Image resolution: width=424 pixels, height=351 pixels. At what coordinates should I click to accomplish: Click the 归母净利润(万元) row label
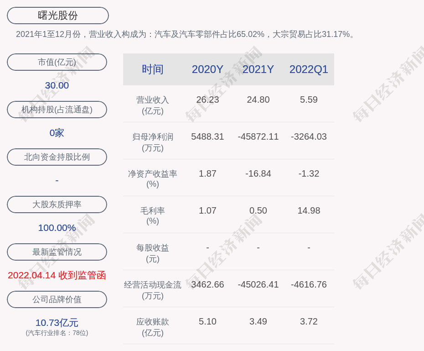click(x=153, y=142)
